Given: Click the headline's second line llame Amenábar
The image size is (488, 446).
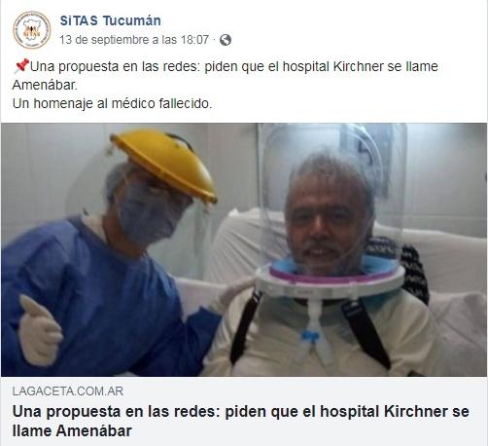Looking at the screenshot, I should coord(72,431).
